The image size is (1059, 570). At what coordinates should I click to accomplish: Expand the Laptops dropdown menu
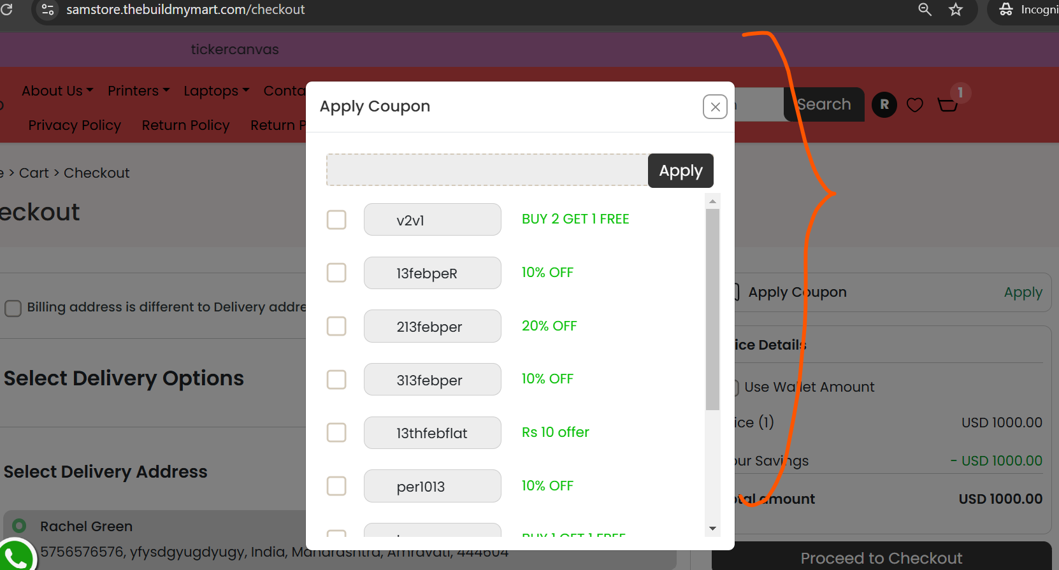click(x=216, y=91)
